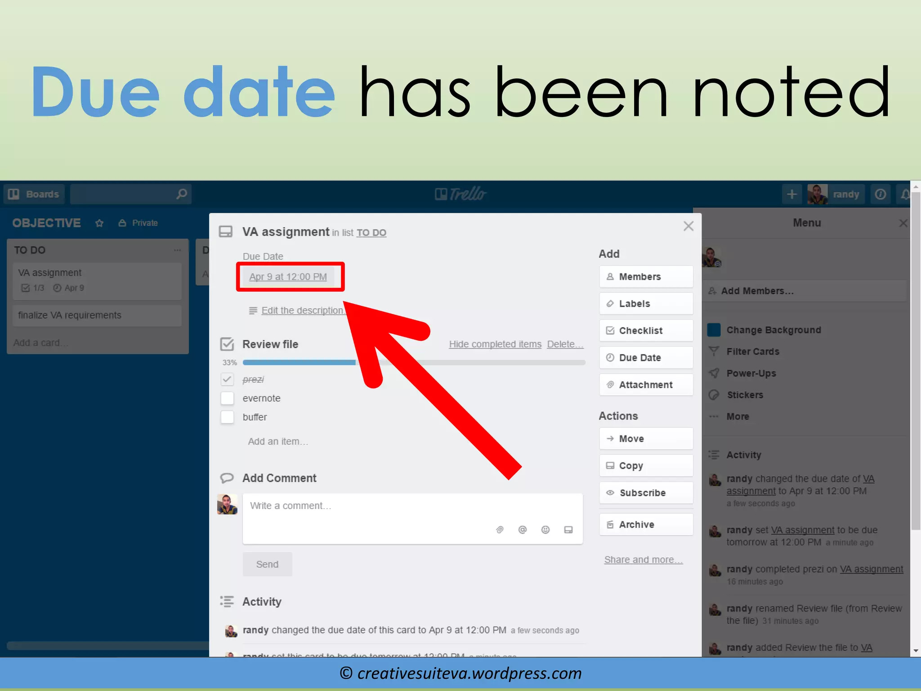Check the evernote checklist item
The image size is (921, 691).
click(228, 398)
